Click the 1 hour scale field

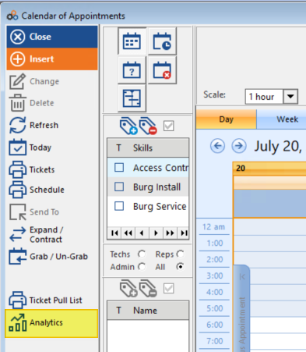(x=264, y=97)
